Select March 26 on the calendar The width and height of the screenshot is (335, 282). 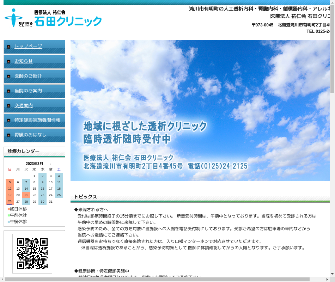[10, 202]
